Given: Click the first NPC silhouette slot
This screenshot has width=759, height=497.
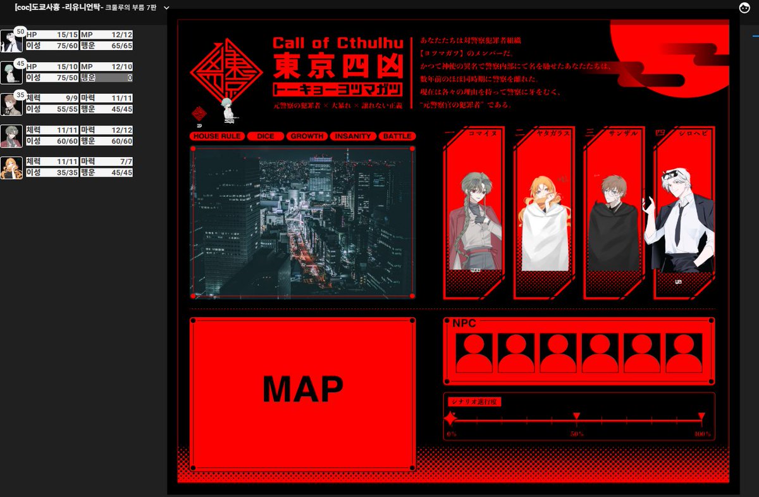Looking at the screenshot, I should pos(474,353).
